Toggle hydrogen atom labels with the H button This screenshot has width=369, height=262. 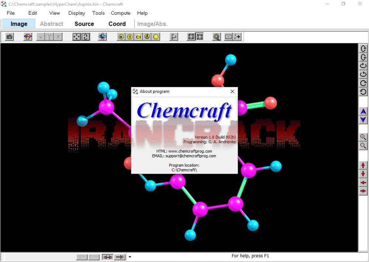click(x=121, y=37)
